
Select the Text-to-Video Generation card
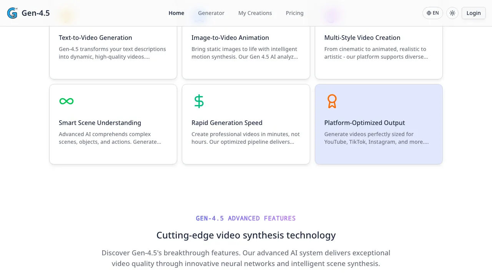point(113,54)
